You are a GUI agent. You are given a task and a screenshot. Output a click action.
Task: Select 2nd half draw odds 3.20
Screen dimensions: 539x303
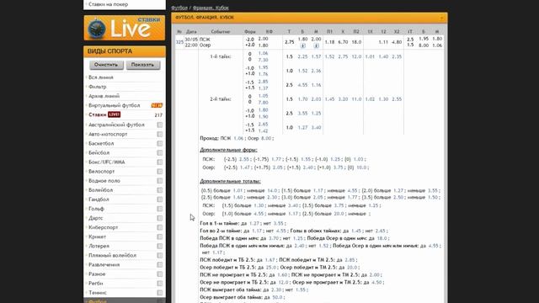click(343, 99)
